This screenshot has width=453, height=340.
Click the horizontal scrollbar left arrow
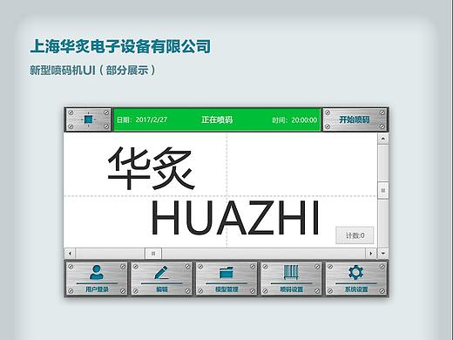pyautogui.click(x=70, y=254)
